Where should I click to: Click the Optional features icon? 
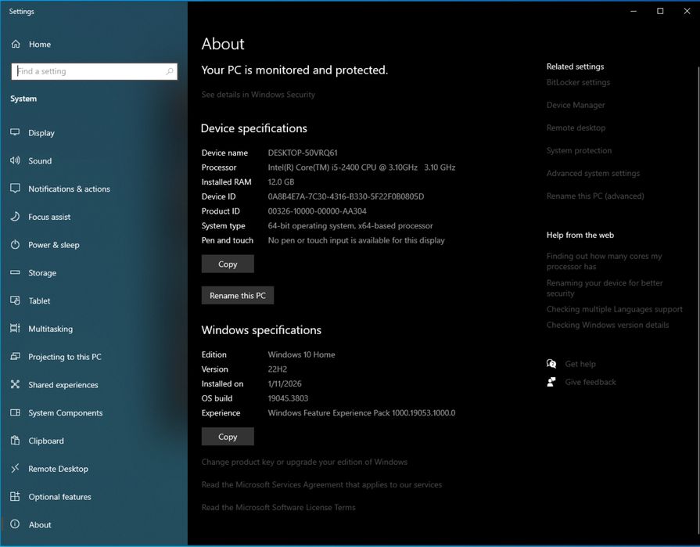pyautogui.click(x=15, y=497)
